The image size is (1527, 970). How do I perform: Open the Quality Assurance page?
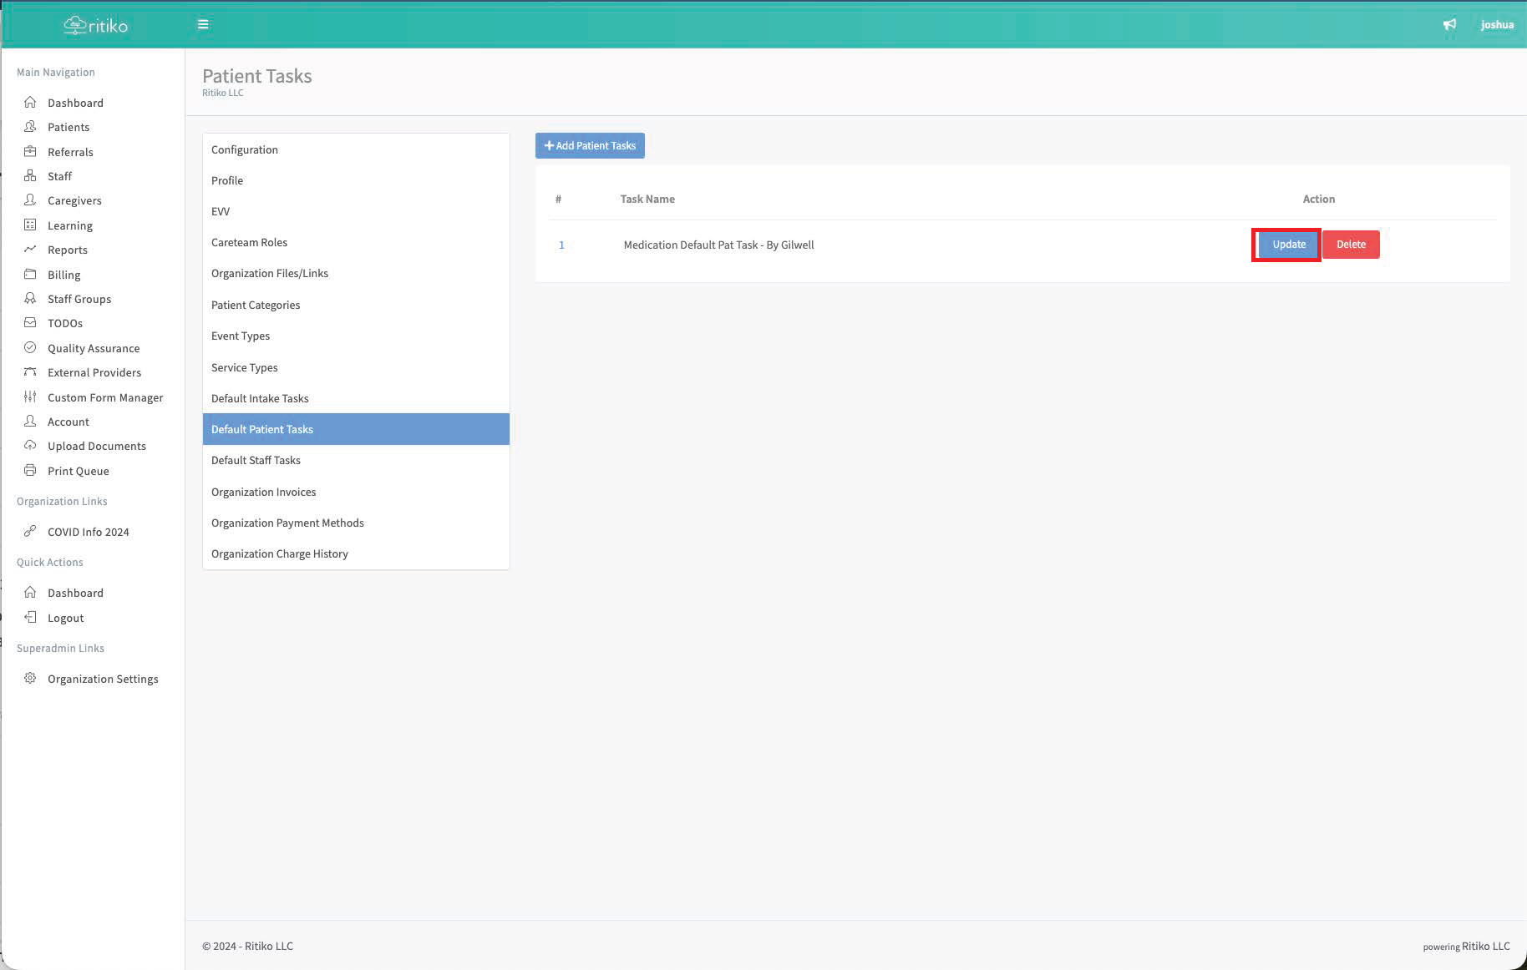tap(94, 348)
